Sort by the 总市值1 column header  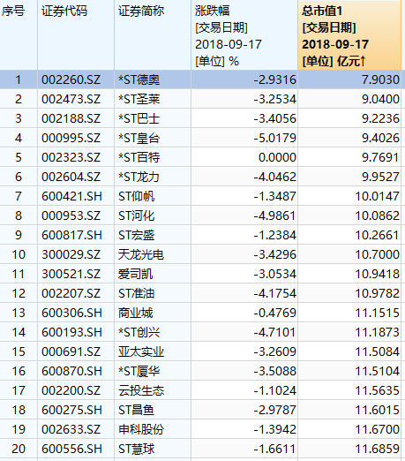[x=349, y=35]
